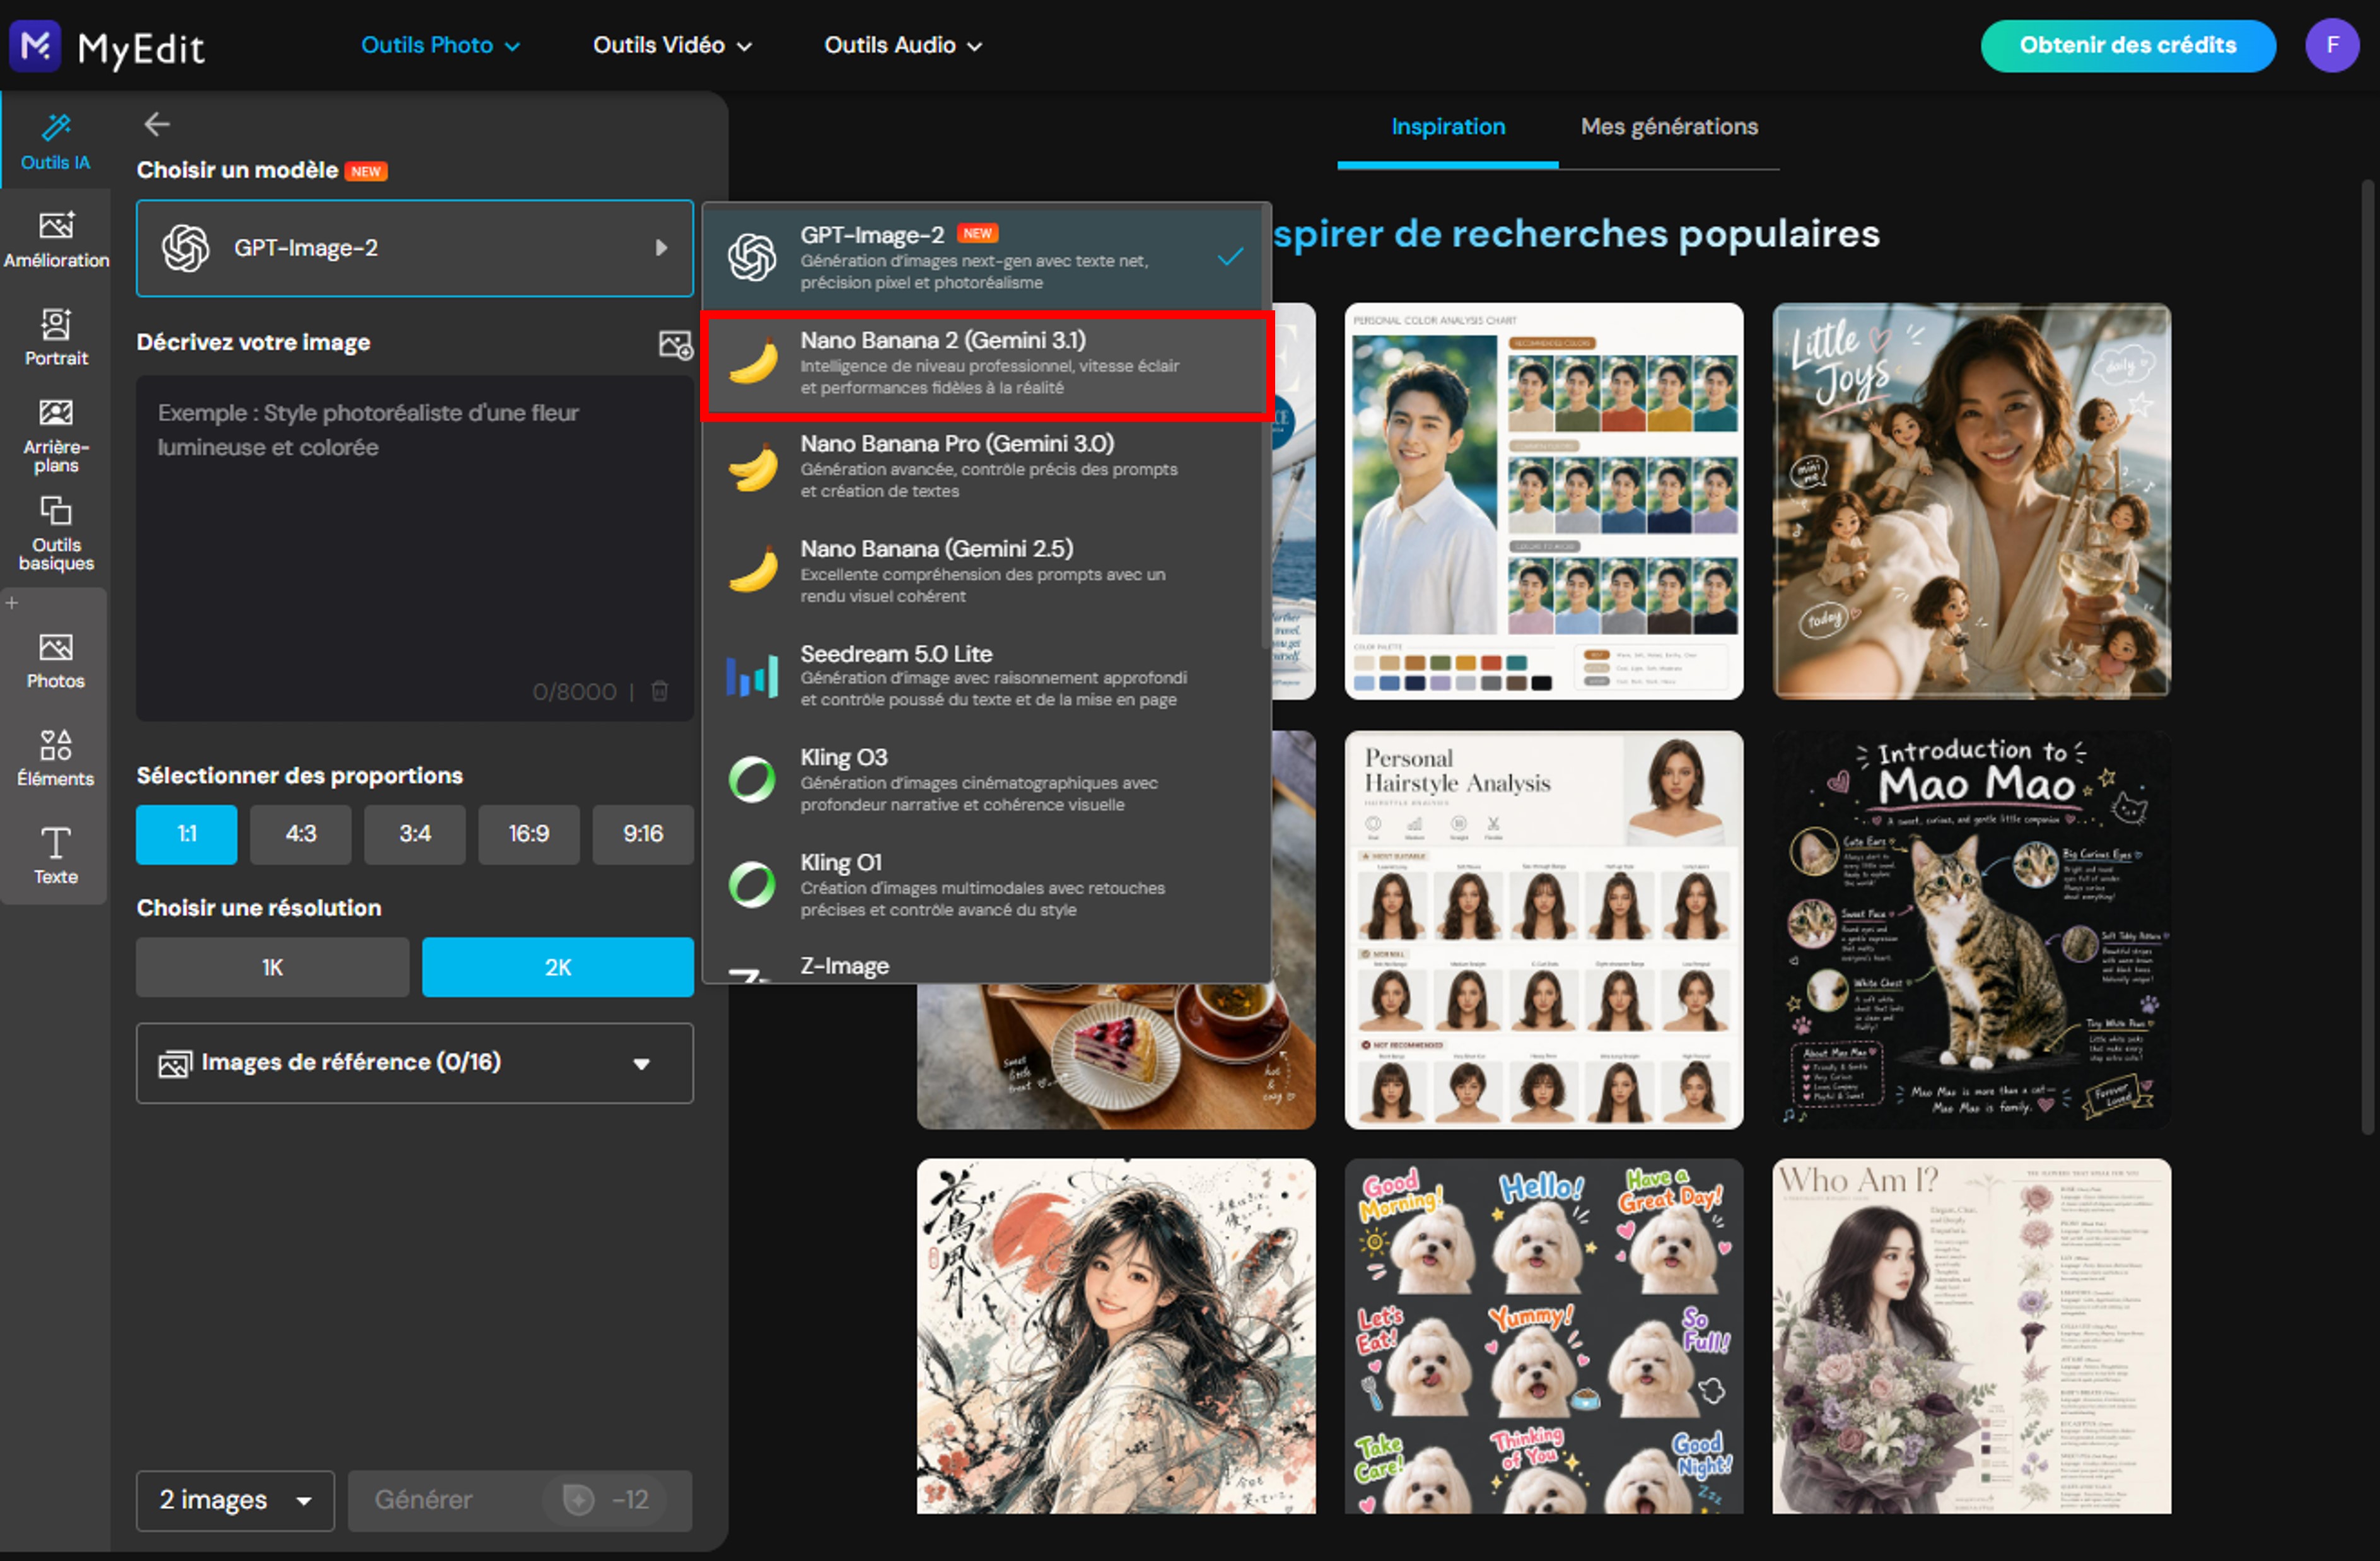Open the dog sticker sheet thumbnail
The height and width of the screenshot is (1561, 2380).
click(1544, 1336)
